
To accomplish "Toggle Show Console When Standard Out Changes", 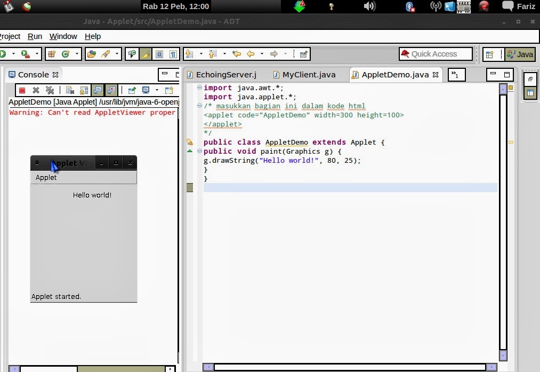I will click(x=98, y=90).
